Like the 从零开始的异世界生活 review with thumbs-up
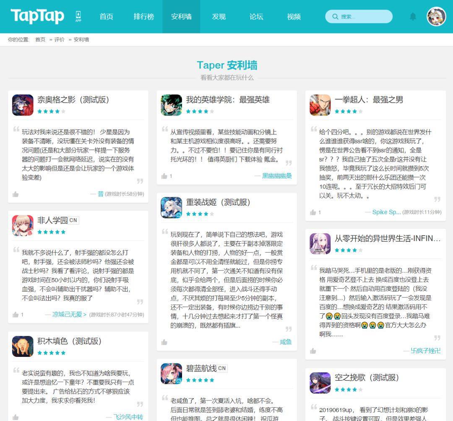 pos(313,351)
